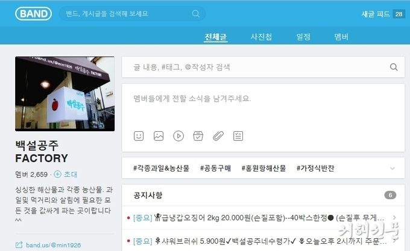Viewport: 410px width, 251px height.
Task: Click the band description text
Action: click(64, 205)
